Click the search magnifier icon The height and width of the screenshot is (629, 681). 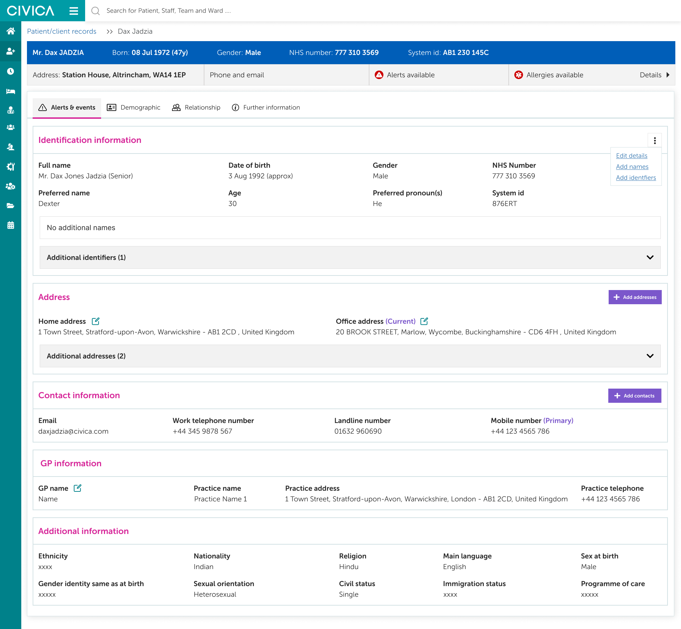click(95, 11)
